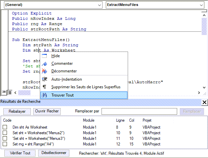Click the 'Public strRootPath As String' line
Screen dimensions: 208x158
(49, 29)
